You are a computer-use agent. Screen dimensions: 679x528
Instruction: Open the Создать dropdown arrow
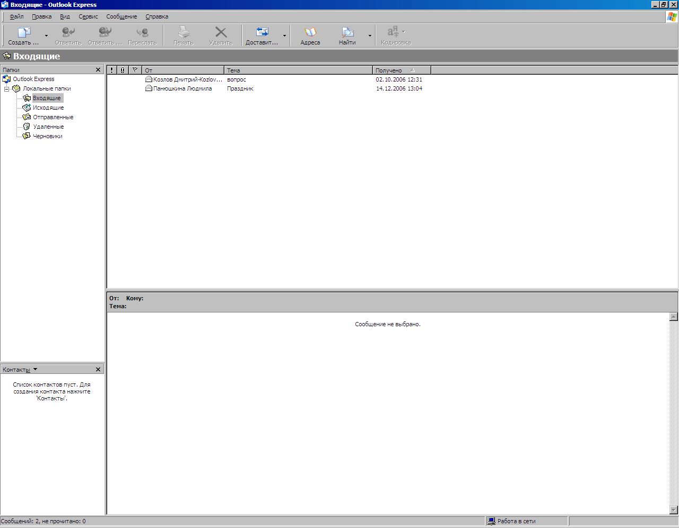point(46,35)
